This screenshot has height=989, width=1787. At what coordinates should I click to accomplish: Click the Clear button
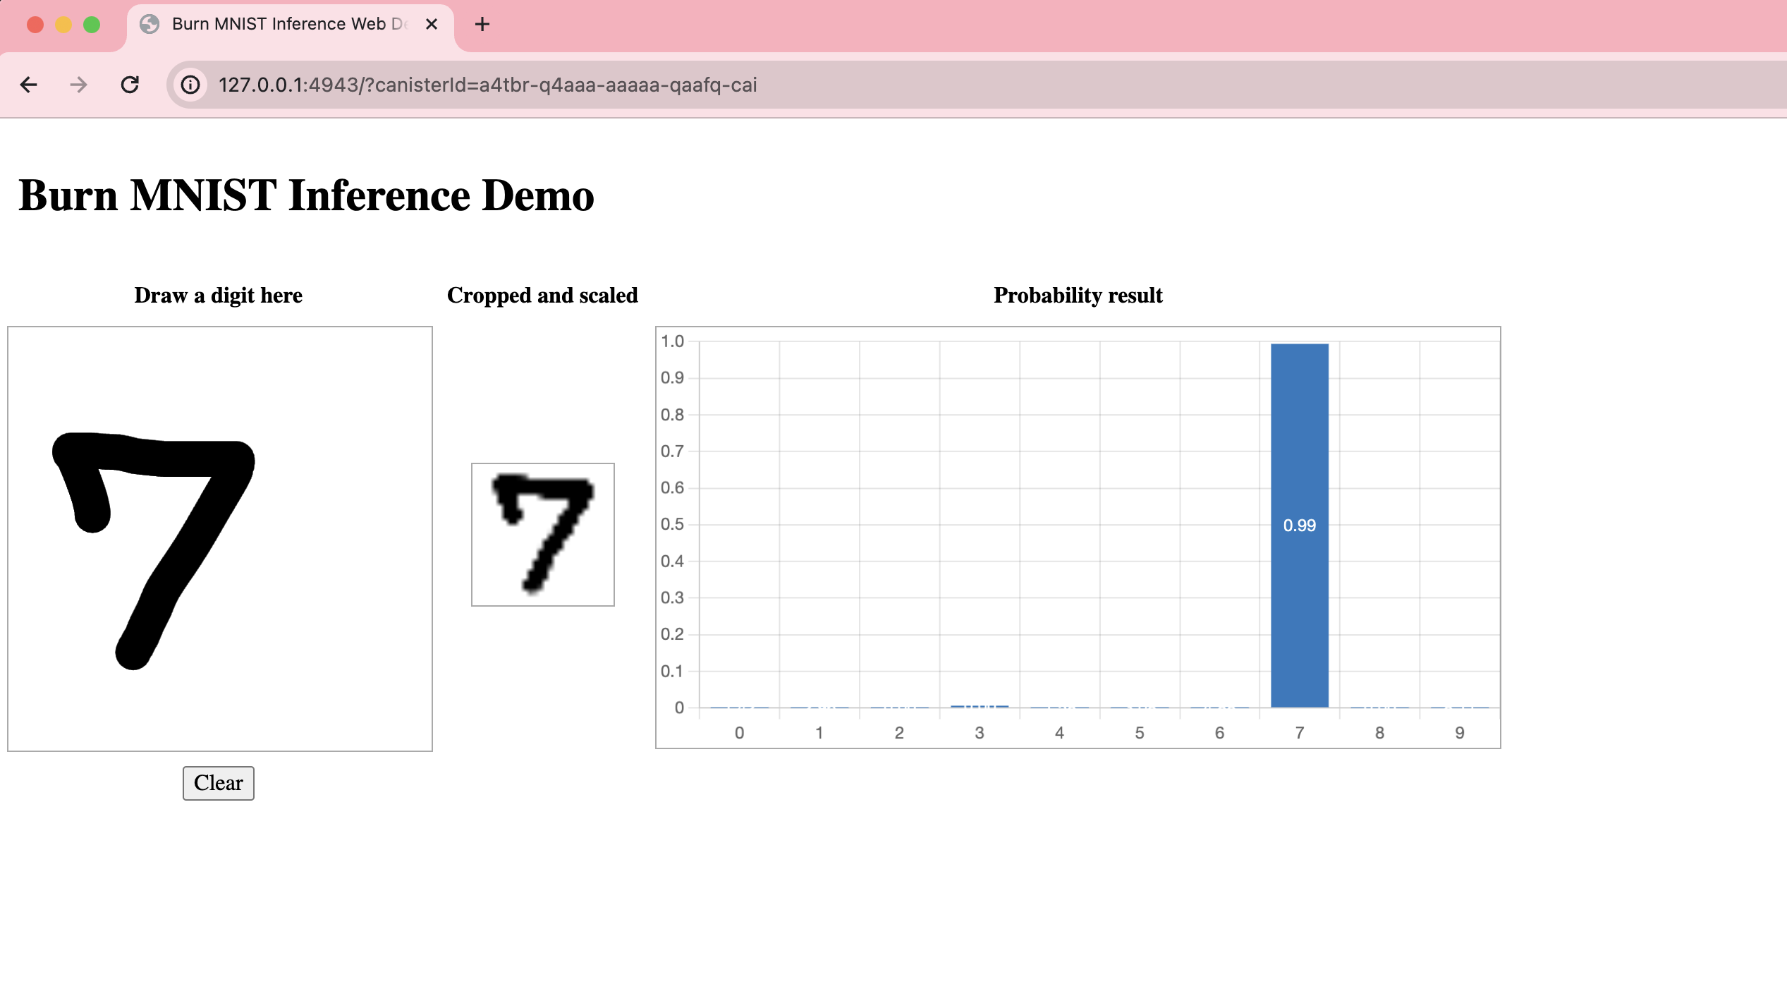(x=218, y=782)
